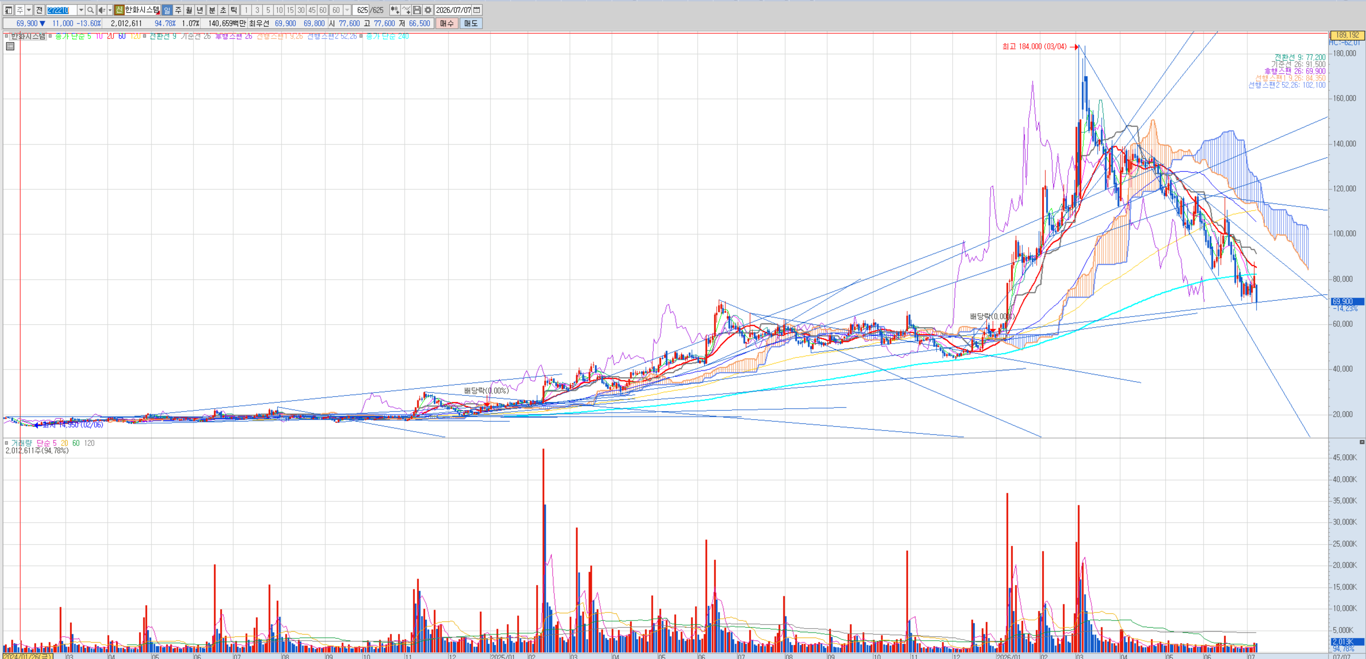Toggle the 거래량 volume indicator marker
The height and width of the screenshot is (659, 1366).
pos(7,443)
